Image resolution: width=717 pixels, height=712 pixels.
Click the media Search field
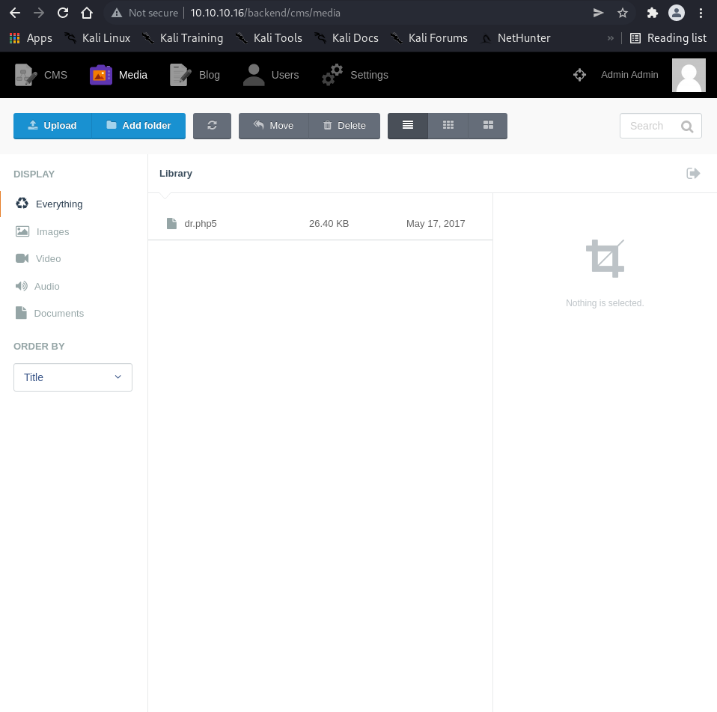point(650,127)
